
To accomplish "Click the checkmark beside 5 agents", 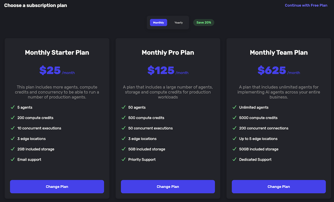I will (13, 107).
